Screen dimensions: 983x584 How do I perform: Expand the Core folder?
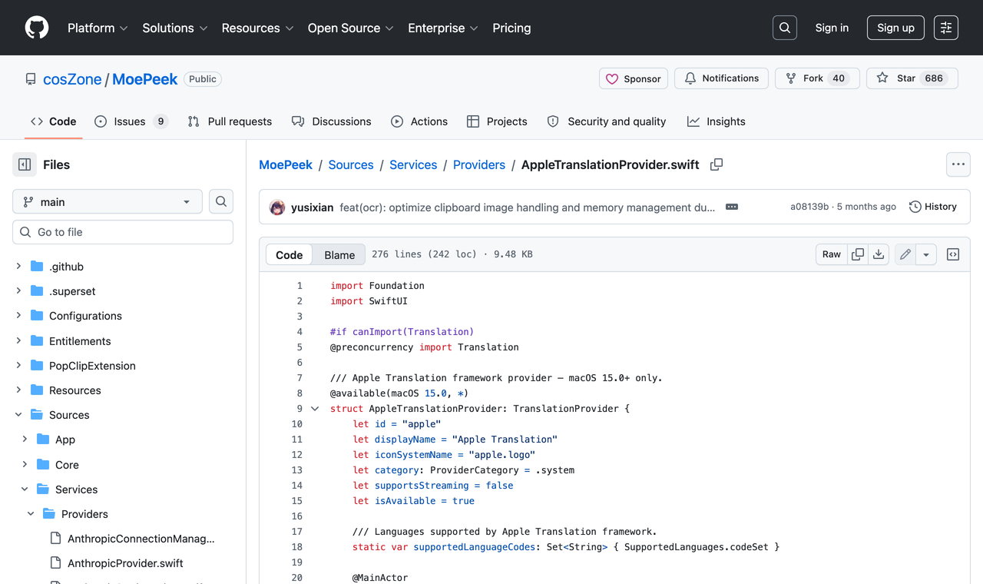(x=25, y=464)
